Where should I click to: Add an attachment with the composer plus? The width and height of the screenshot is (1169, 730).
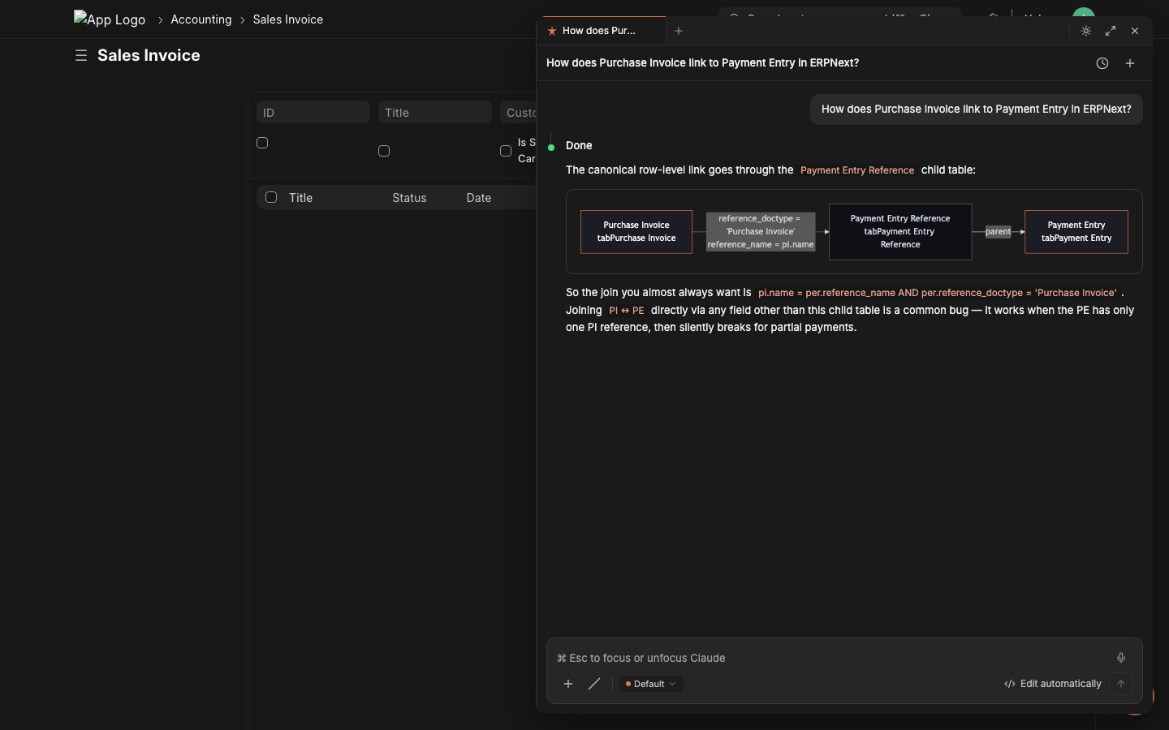568,684
